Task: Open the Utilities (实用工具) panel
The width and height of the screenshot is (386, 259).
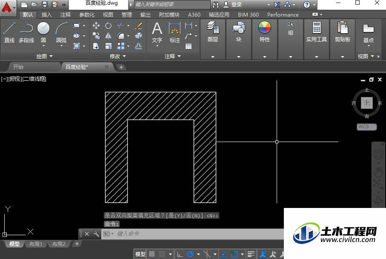Action: [317, 32]
